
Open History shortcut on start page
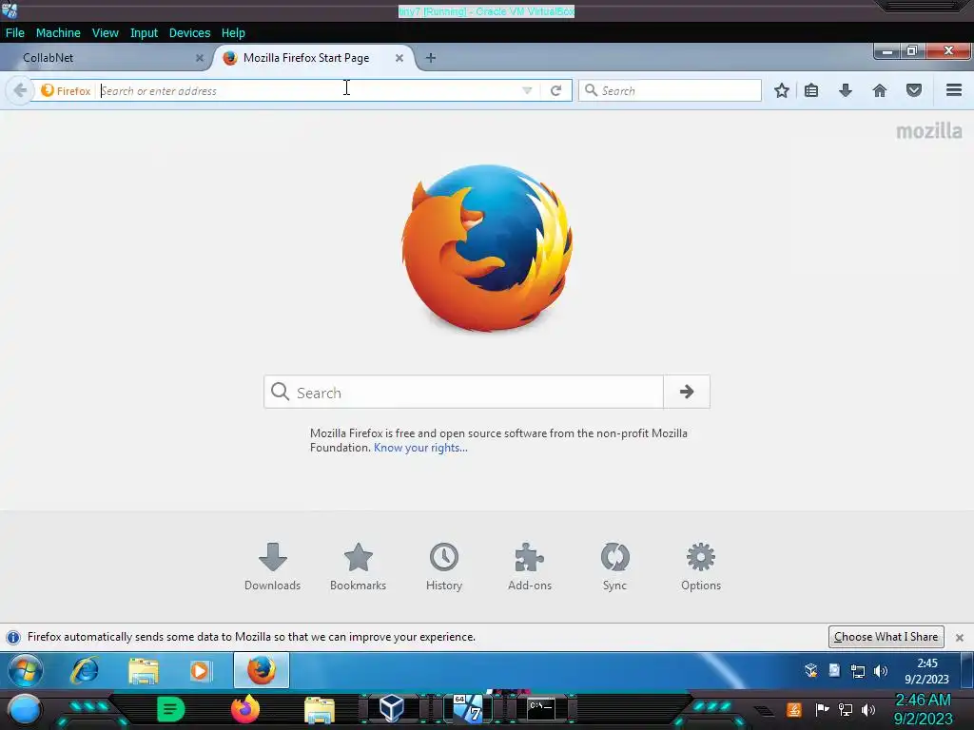[444, 567]
